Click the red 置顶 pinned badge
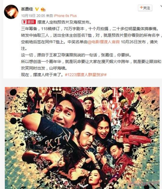Viewport: 162px width, 189px height. point(29,22)
